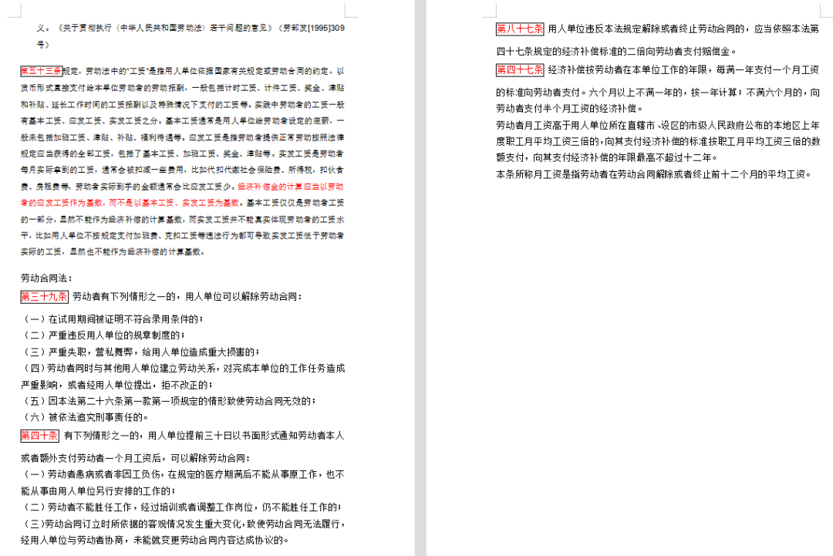Click the line "(二)严重违反用人单位的规章制度的;"
The height and width of the screenshot is (556, 833).
pos(103,335)
